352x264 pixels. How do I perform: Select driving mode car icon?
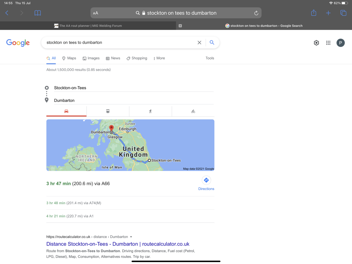click(x=66, y=111)
